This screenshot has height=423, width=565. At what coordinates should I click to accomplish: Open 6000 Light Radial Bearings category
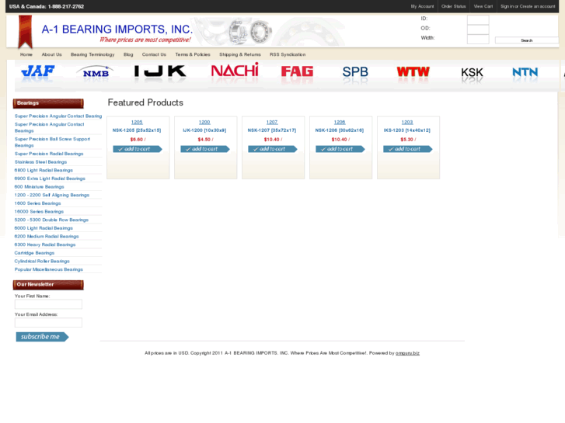tap(44, 228)
